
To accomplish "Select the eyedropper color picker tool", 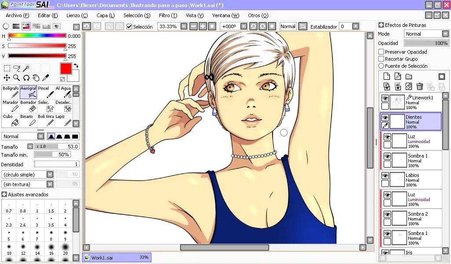I will click(x=45, y=77).
